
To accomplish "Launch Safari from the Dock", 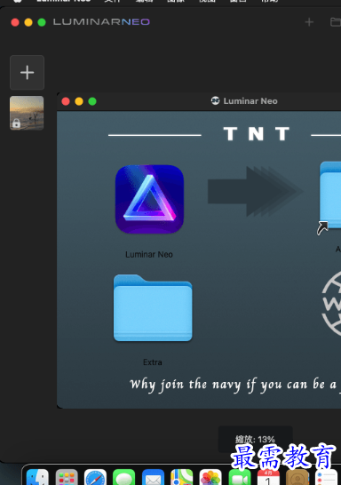I will [x=95, y=477].
